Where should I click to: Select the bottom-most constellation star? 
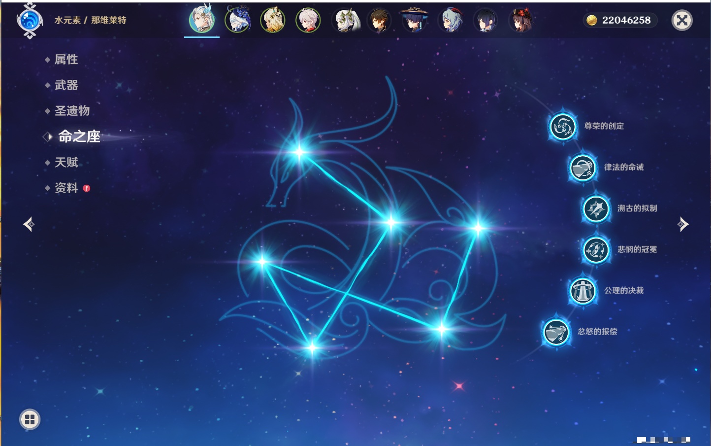312,348
